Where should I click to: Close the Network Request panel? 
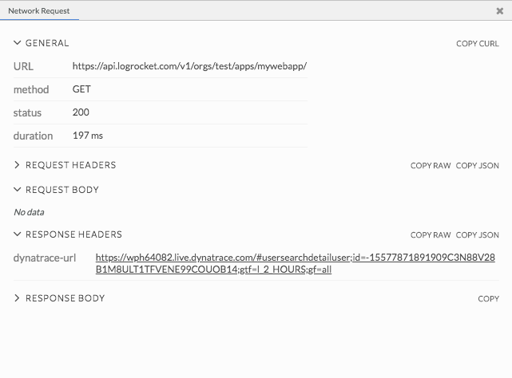coord(499,11)
